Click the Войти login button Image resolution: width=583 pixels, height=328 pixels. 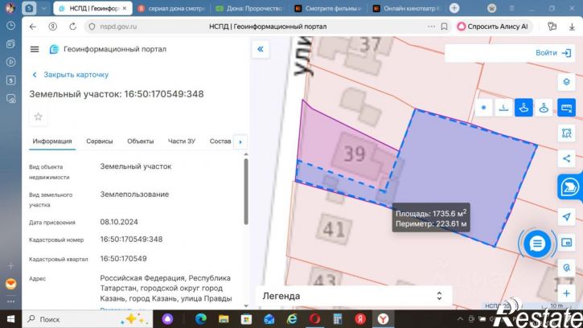(x=553, y=53)
